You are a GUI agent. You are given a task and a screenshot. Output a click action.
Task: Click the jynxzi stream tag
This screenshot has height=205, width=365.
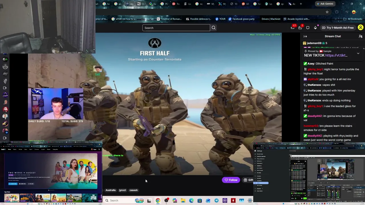point(122,190)
